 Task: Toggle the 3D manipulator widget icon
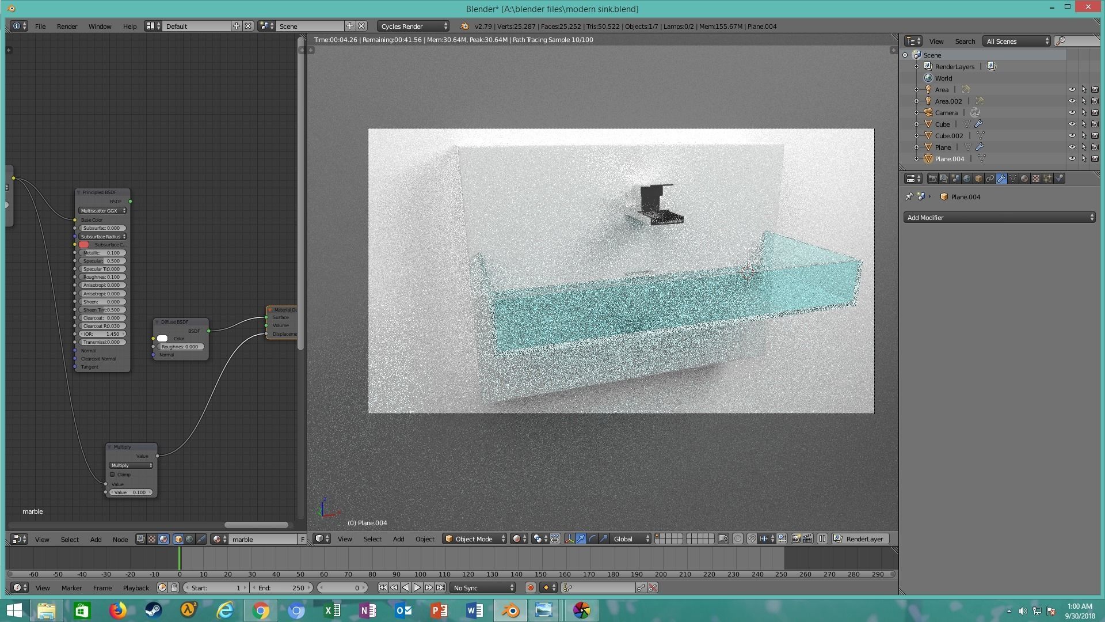(x=569, y=538)
